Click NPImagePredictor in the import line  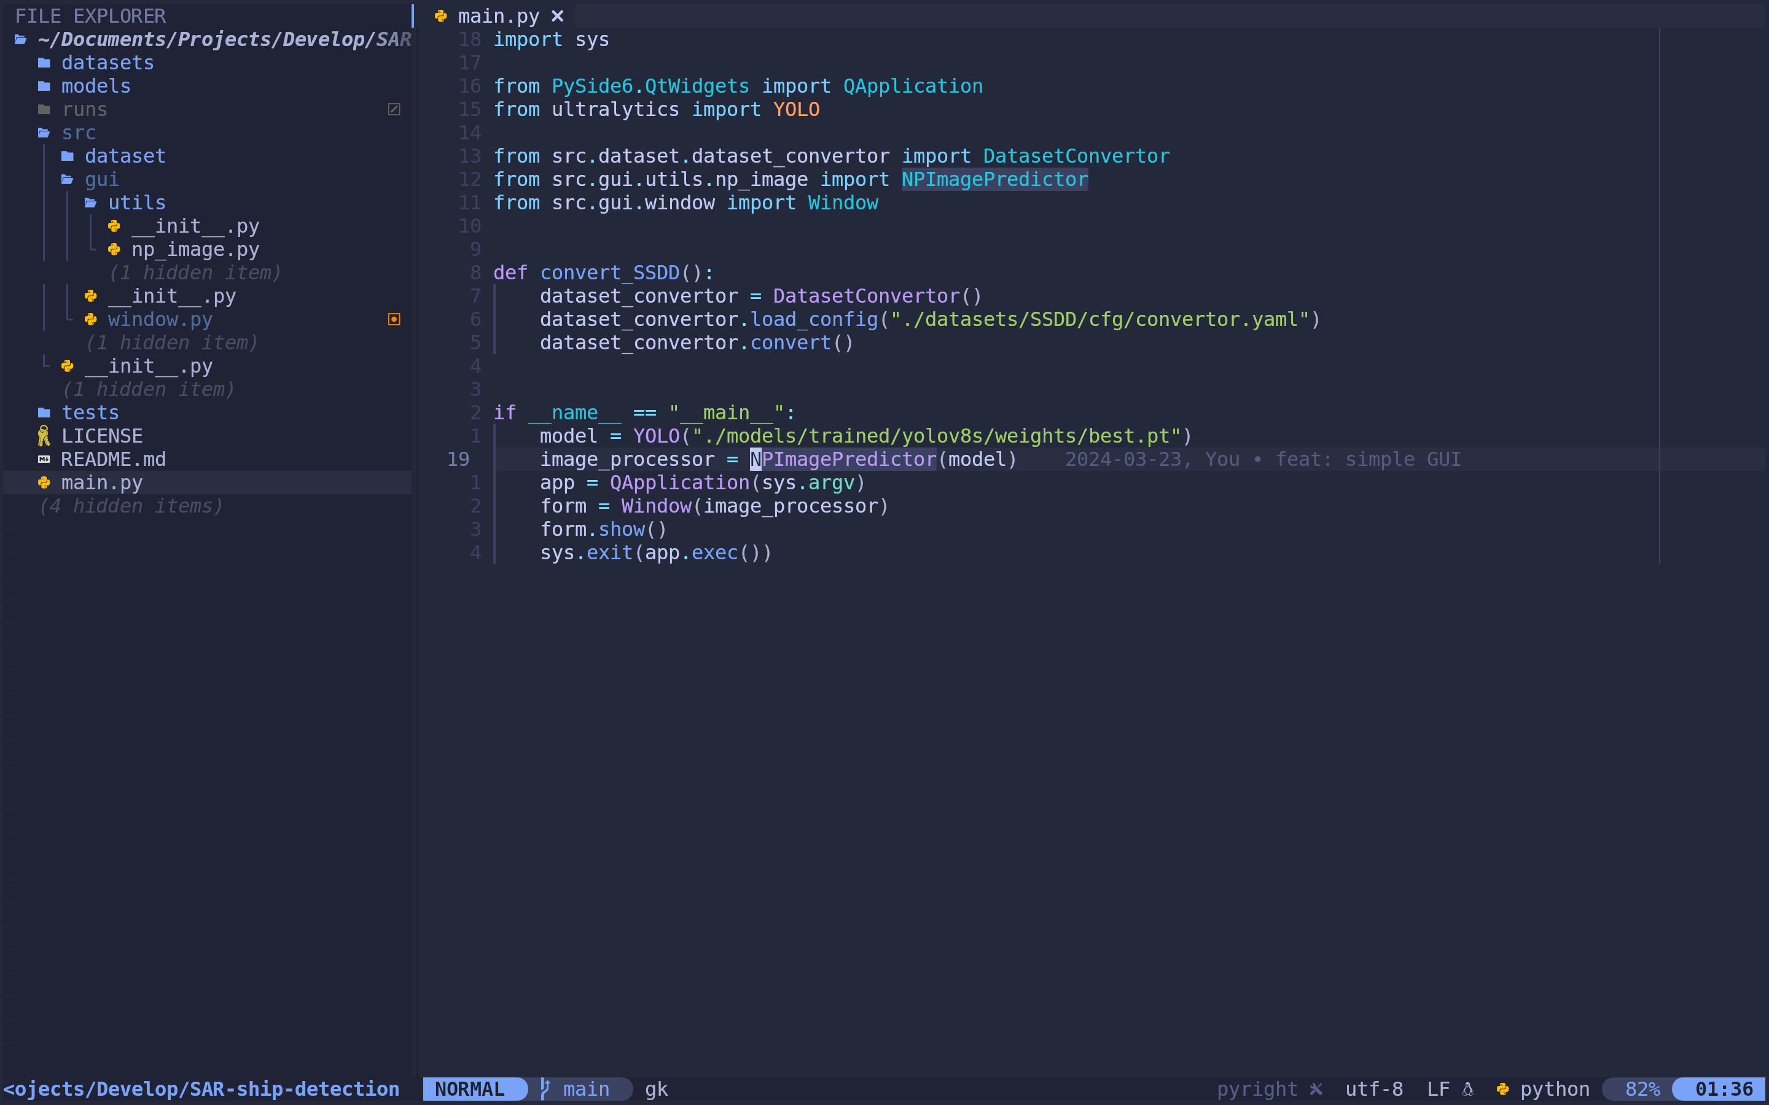tap(995, 180)
